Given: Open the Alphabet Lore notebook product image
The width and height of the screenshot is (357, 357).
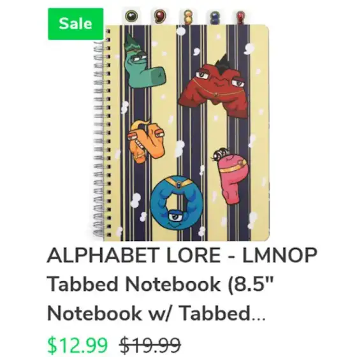Looking at the screenshot, I should [181, 125].
